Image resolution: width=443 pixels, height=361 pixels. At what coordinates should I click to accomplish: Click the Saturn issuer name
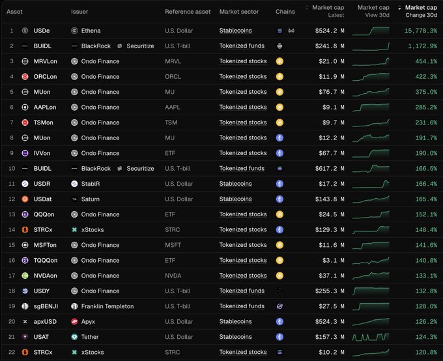pyautogui.click(x=90, y=199)
